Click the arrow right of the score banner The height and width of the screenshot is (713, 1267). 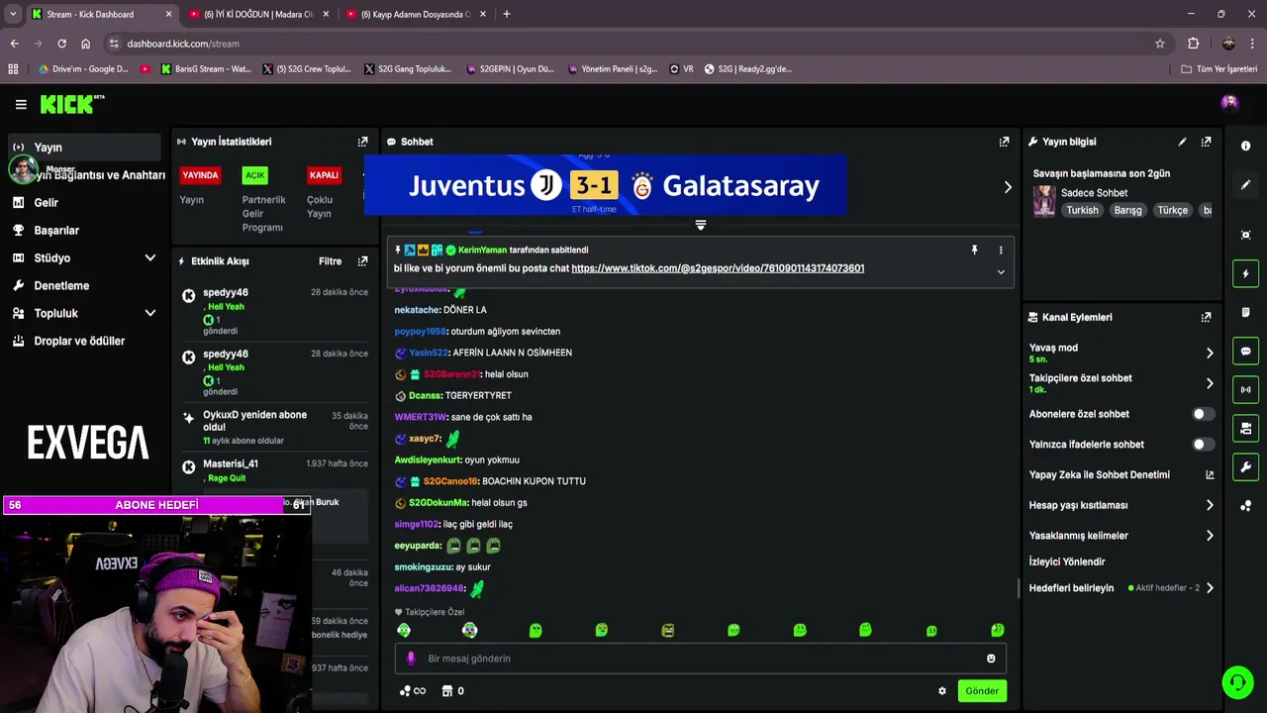click(x=1008, y=187)
